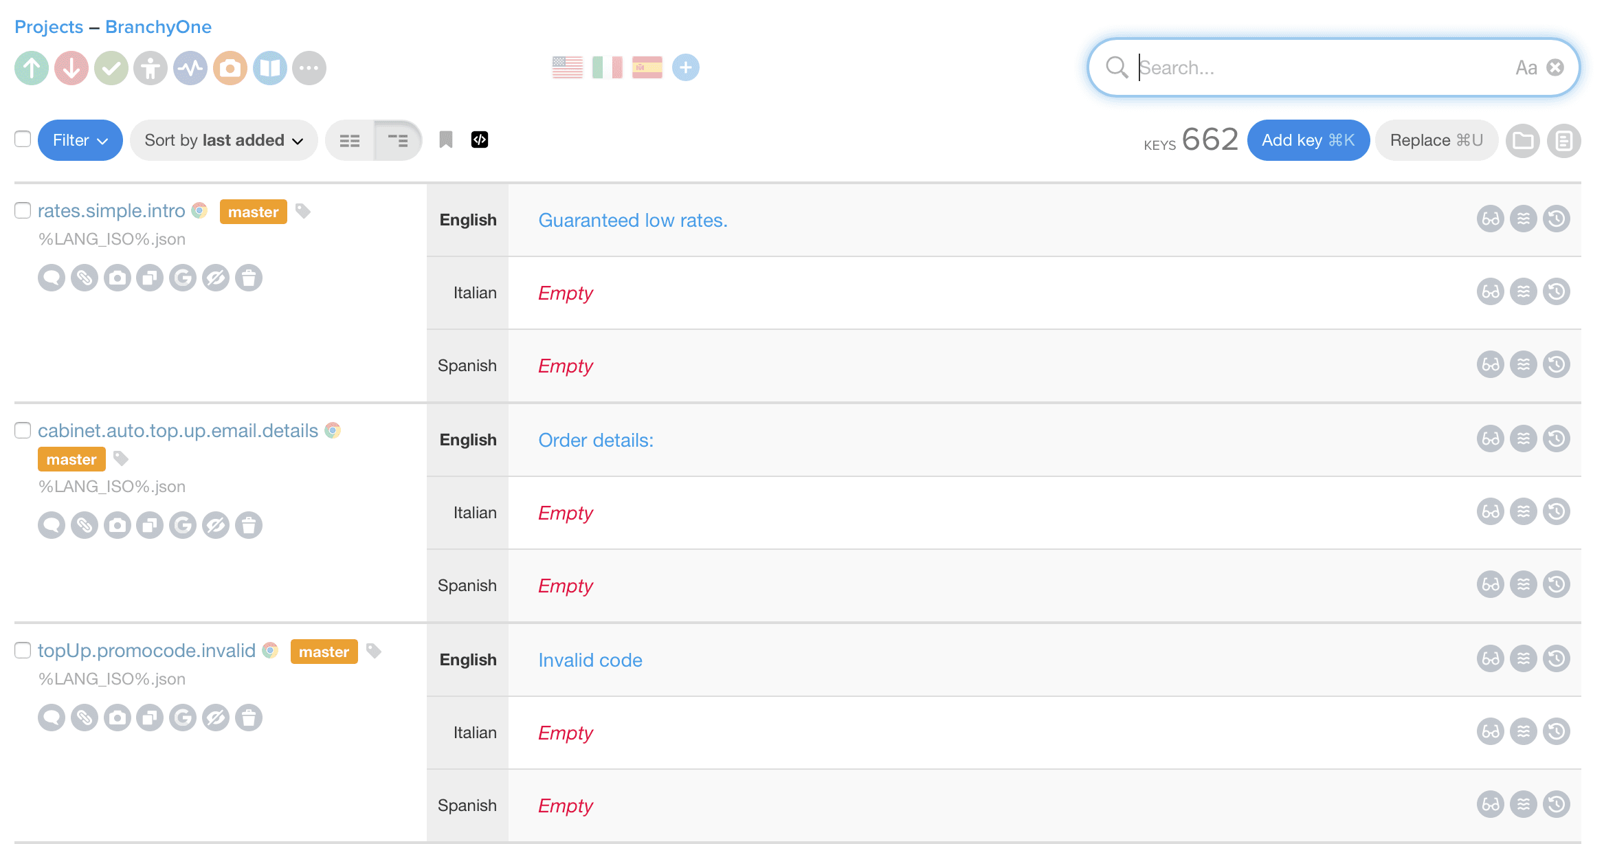Expand the Sort by last added menu
Image resolution: width=1604 pixels, height=844 pixels.
[x=223, y=140]
